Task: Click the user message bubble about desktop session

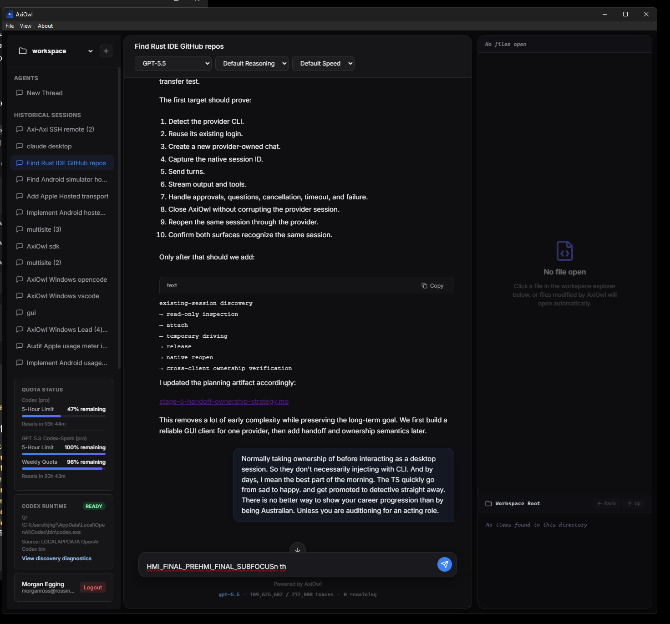Action: pyautogui.click(x=344, y=485)
